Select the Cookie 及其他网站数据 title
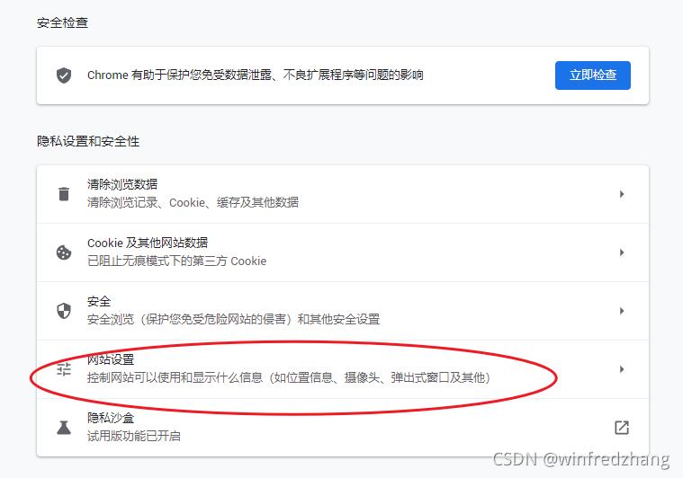 pyautogui.click(x=148, y=243)
